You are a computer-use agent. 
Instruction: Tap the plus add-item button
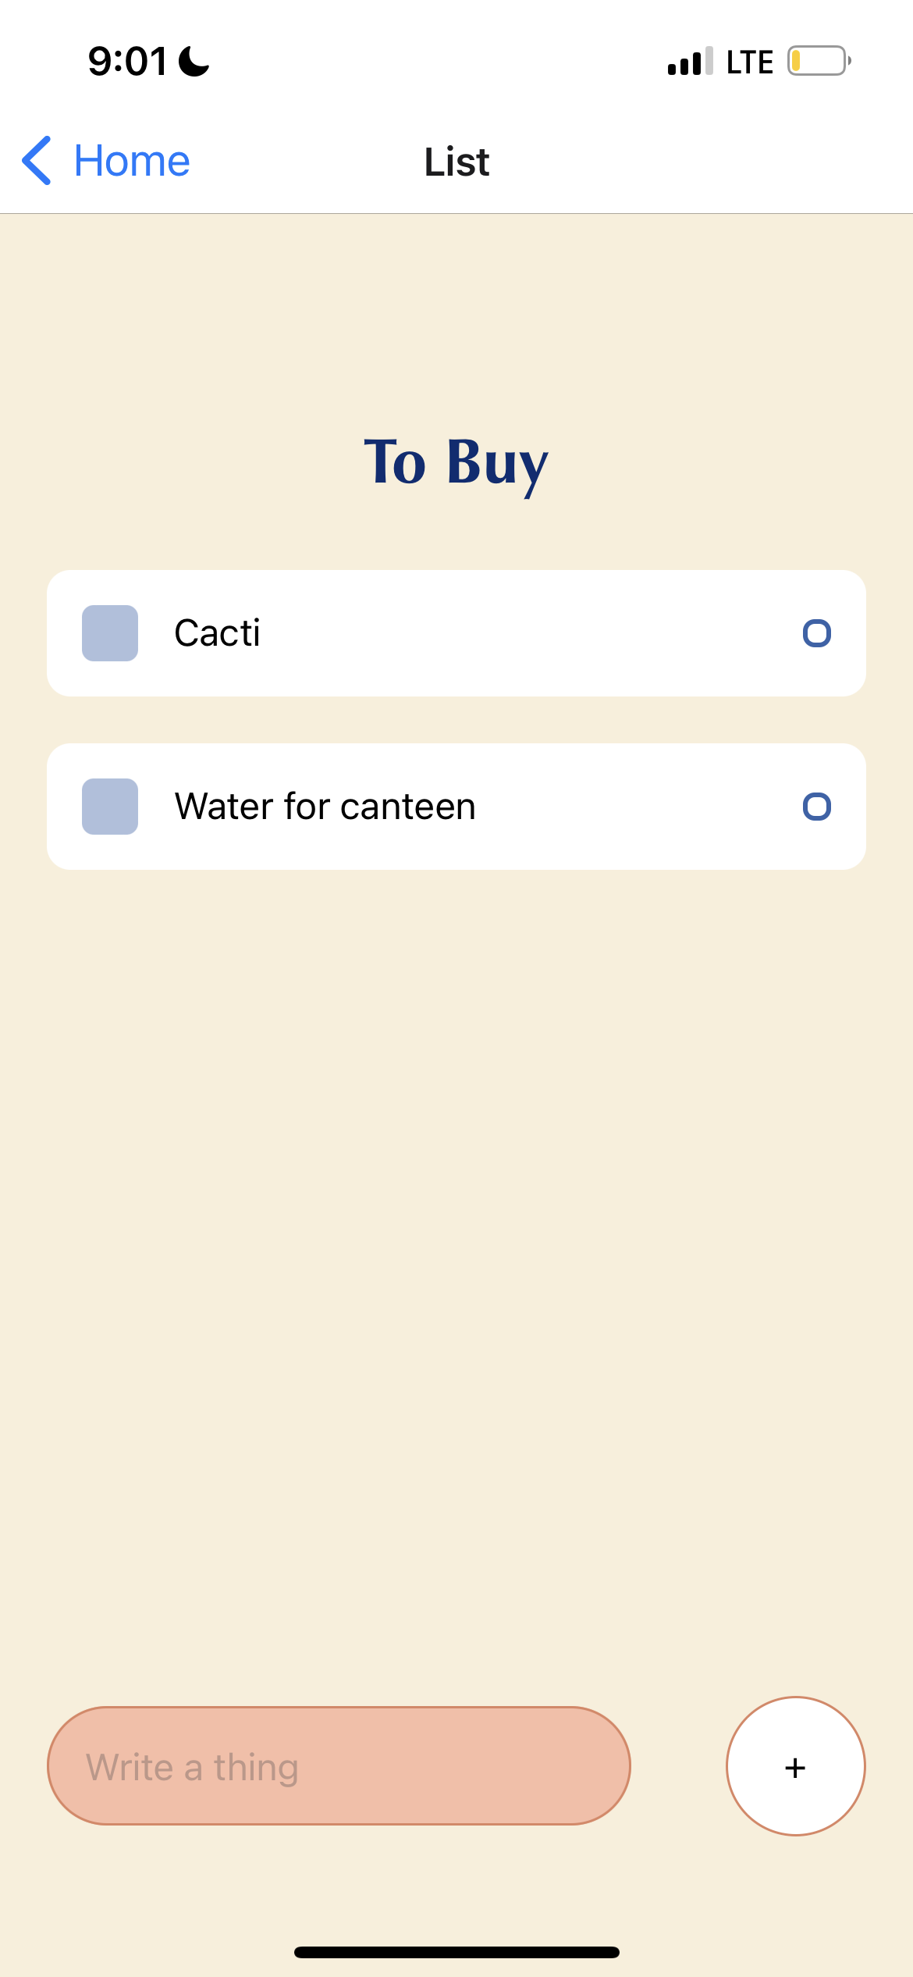(795, 1765)
